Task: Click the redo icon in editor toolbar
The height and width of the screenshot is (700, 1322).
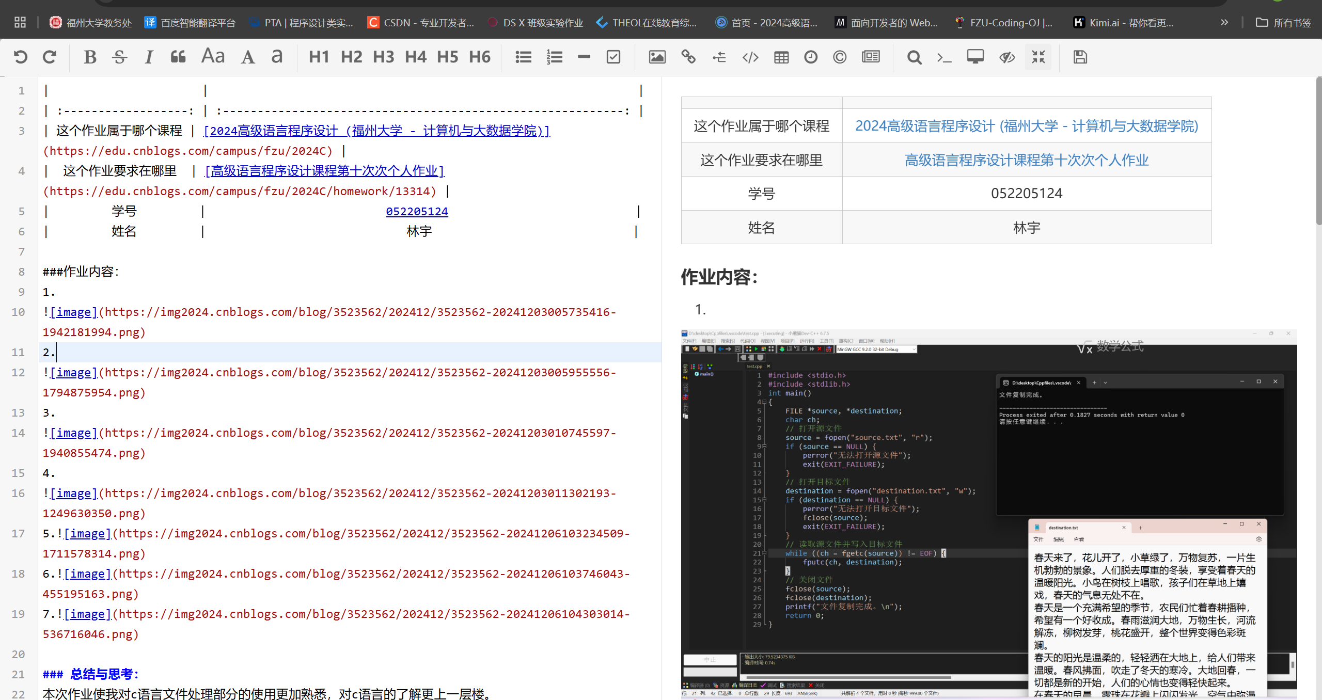Action: [x=50, y=57]
